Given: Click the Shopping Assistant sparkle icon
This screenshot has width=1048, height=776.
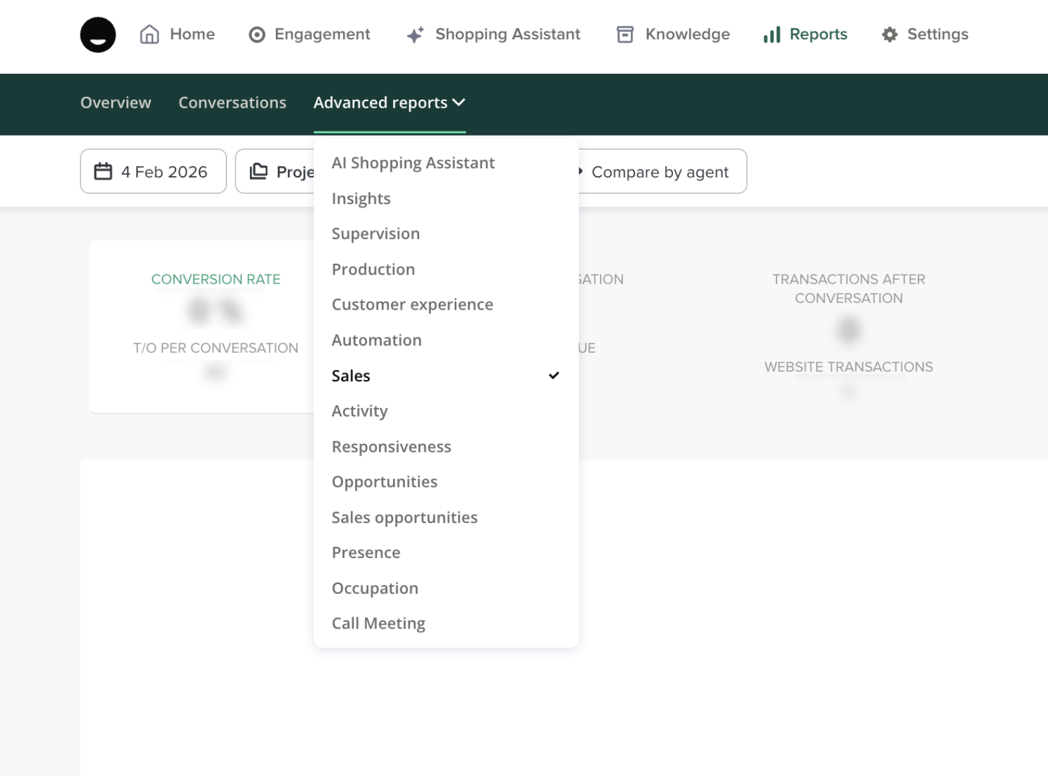Looking at the screenshot, I should 415,35.
